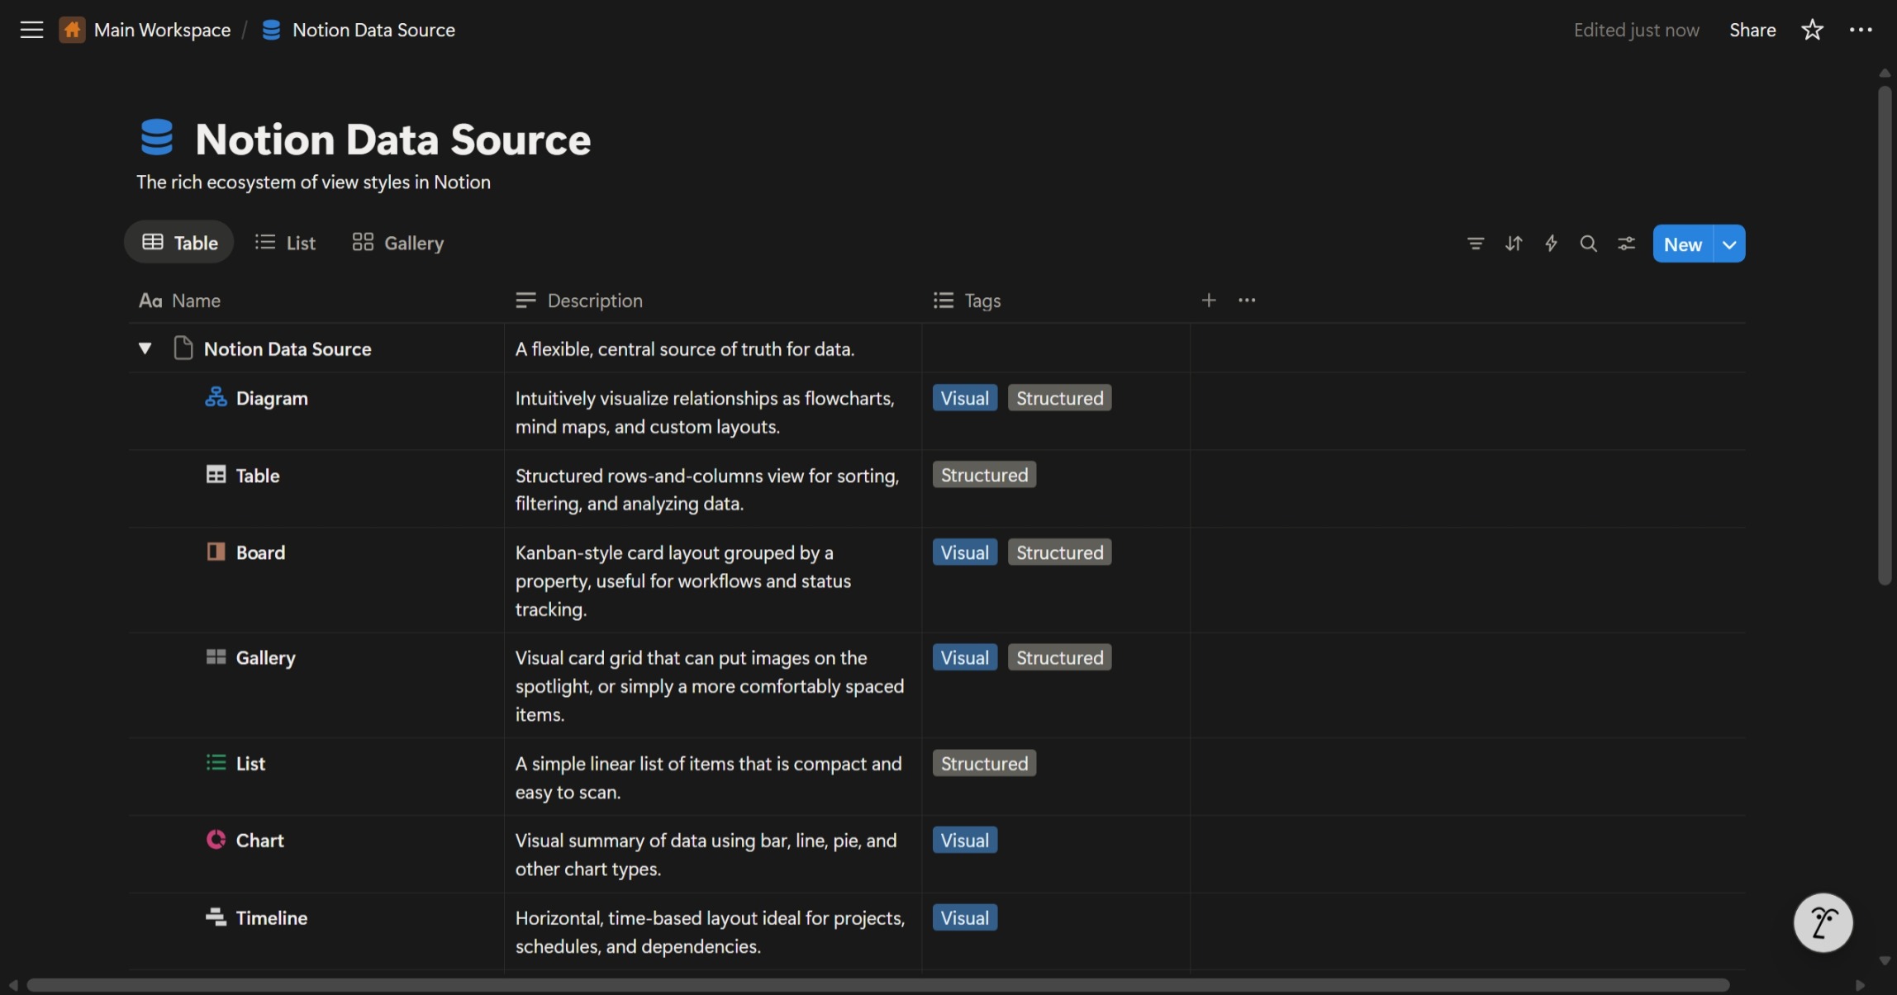Switch to the List view tab

[x=286, y=243]
